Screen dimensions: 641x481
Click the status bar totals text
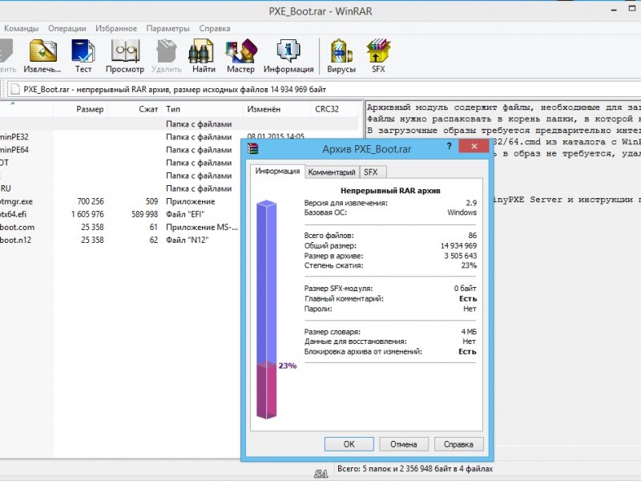point(415,469)
